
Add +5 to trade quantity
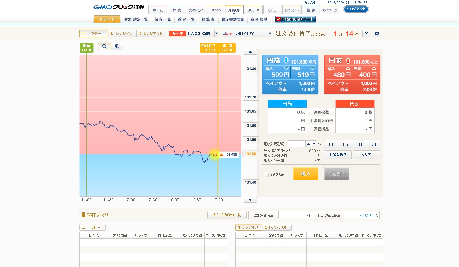345,145
